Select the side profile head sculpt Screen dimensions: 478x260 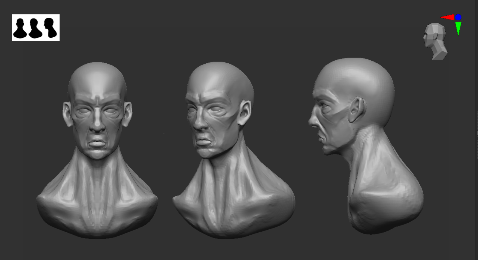point(366,146)
